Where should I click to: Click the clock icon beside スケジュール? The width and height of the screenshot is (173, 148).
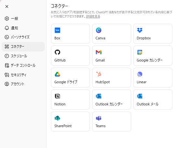point(7,56)
